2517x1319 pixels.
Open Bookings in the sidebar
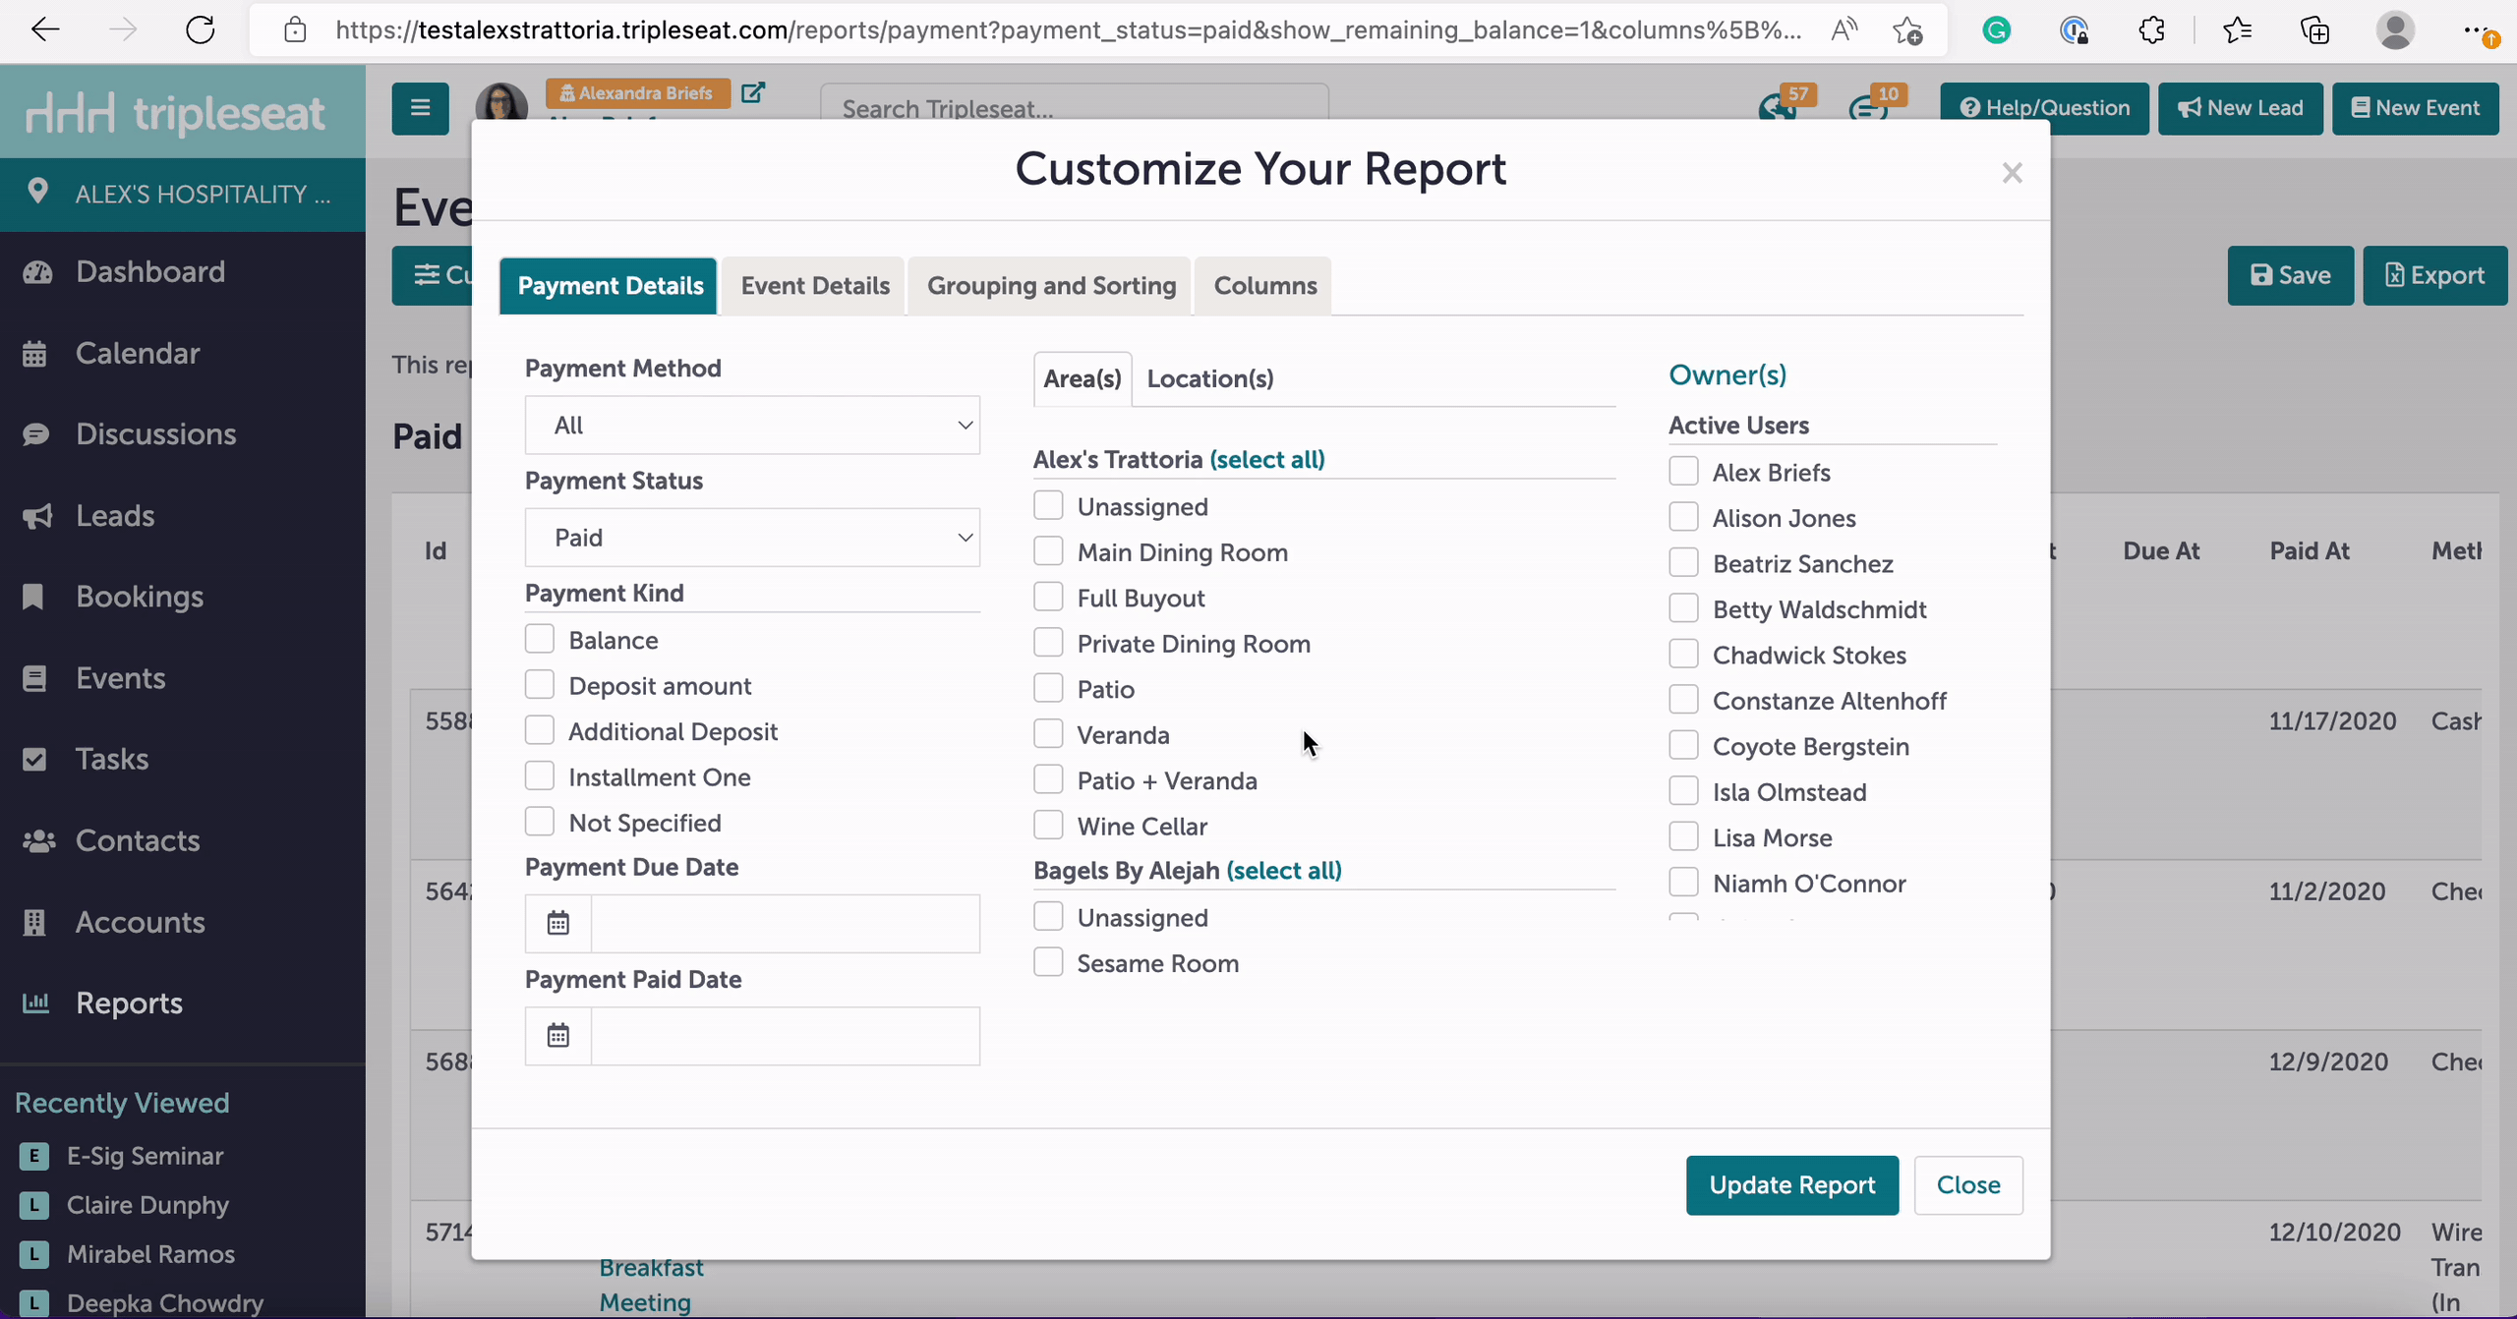coord(140,597)
